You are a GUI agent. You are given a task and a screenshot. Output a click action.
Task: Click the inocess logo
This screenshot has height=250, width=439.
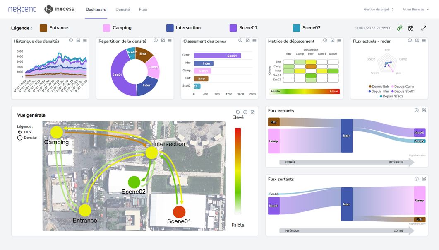[x=59, y=9]
